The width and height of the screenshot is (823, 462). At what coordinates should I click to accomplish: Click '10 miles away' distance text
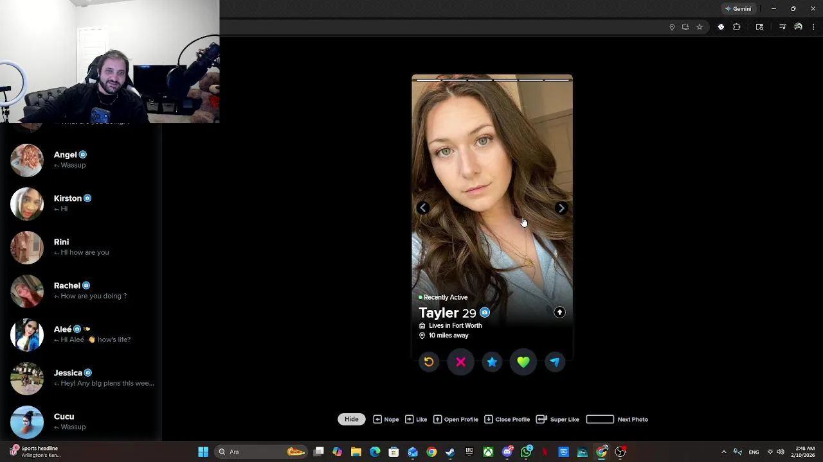pos(449,336)
